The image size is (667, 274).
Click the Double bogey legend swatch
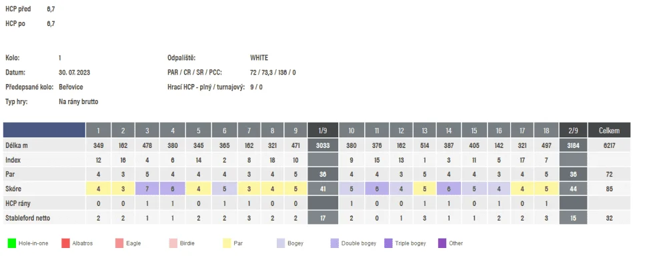click(x=334, y=243)
